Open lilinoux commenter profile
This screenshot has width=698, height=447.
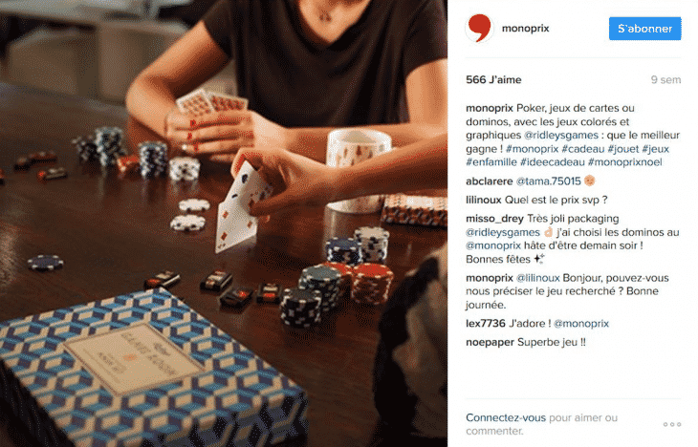click(x=484, y=200)
